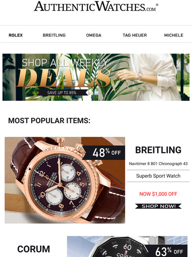The image size is (192, 257).
Task: Open the CORUM brand heading
Action: point(33,249)
